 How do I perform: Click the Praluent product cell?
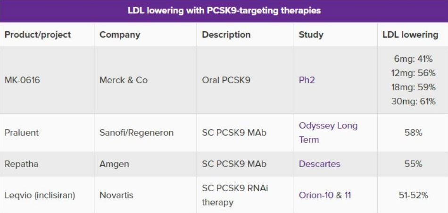[x=21, y=133]
